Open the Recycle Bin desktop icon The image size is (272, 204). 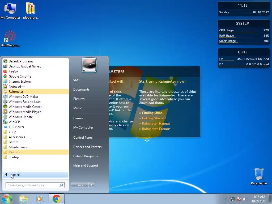pyautogui.click(x=259, y=176)
